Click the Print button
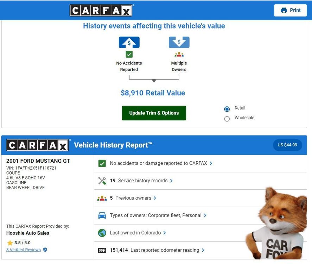This screenshot has height=264, width=312. pos(290,10)
